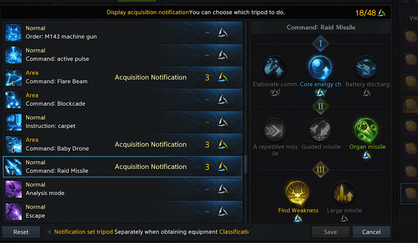The height and width of the screenshot is (243, 418).
Task: Select the Core energy charge tripod icon
Action: click(320, 67)
